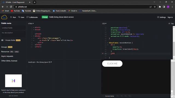The height and width of the screenshot is (98, 175).
Task: Open the 'ads via Carbon' link
Action: (13, 96)
